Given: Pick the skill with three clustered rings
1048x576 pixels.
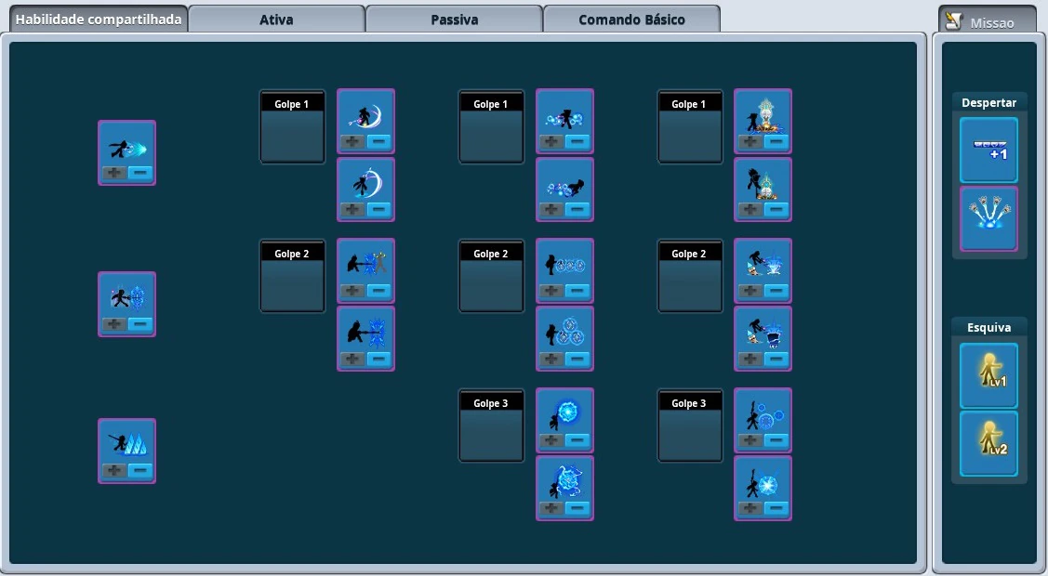Looking at the screenshot, I should point(564,333).
